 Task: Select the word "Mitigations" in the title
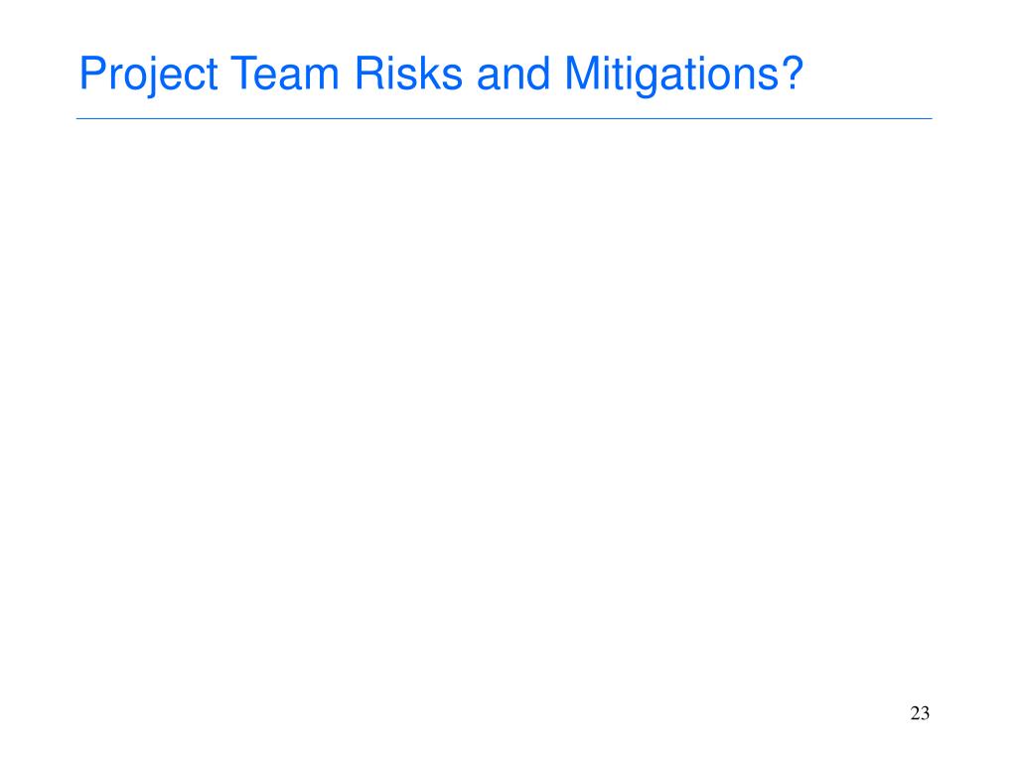click(671, 75)
